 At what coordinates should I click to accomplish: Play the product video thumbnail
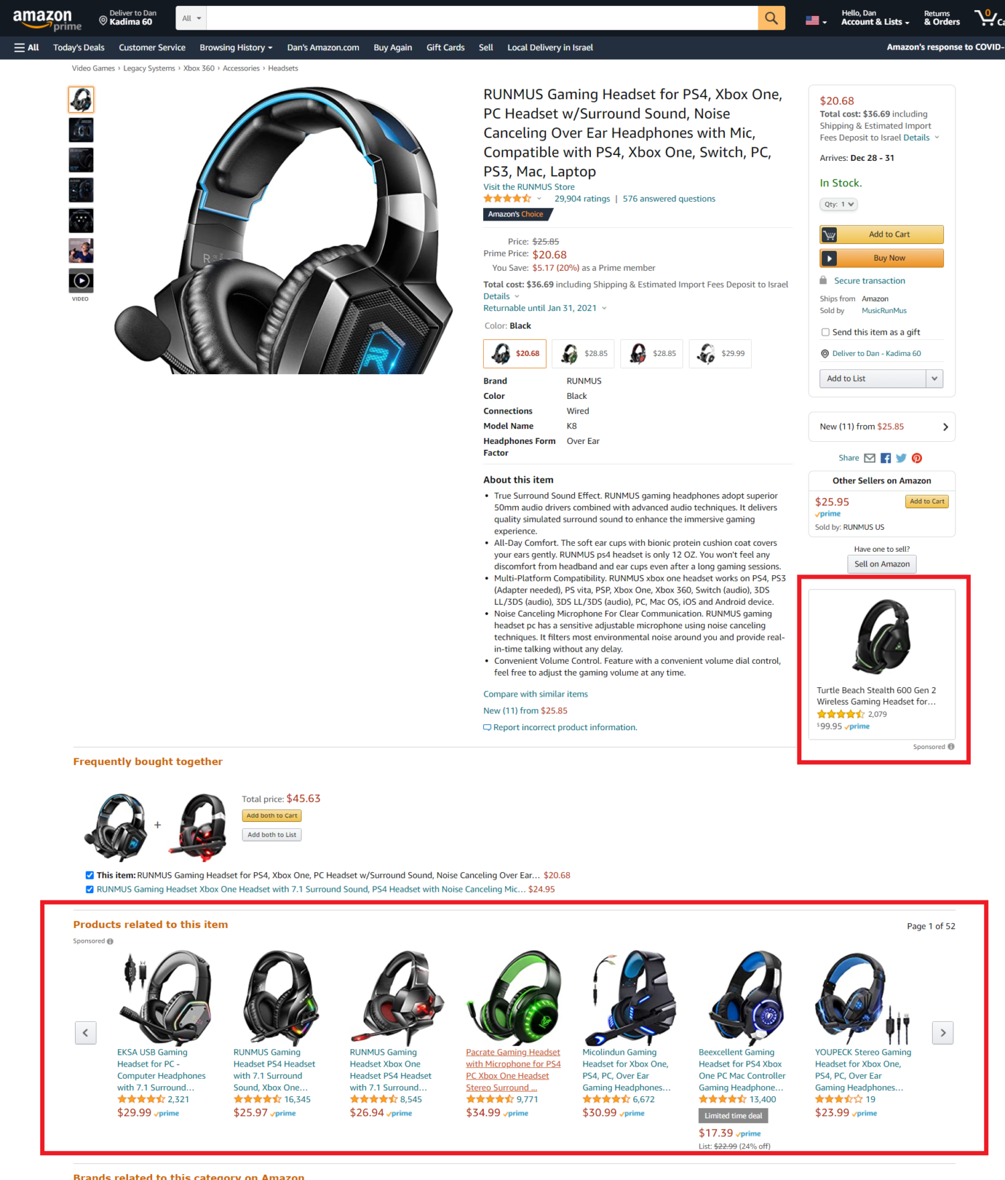pos(81,280)
